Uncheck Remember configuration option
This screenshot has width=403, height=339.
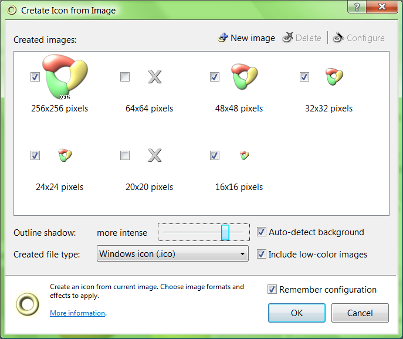[x=272, y=289]
